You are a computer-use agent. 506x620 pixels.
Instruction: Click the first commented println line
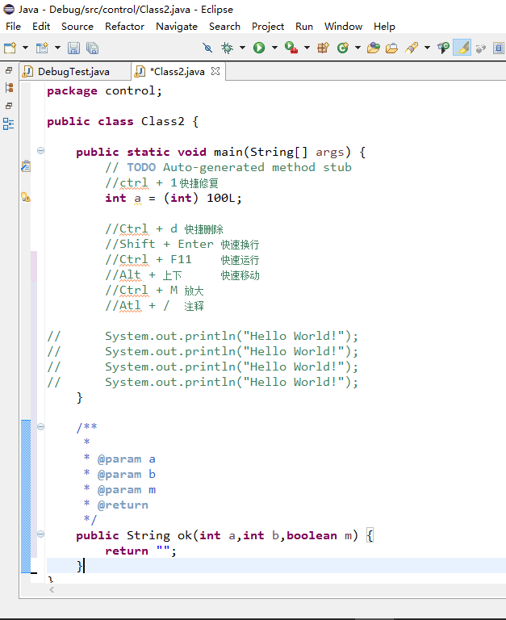click(203, 337)
